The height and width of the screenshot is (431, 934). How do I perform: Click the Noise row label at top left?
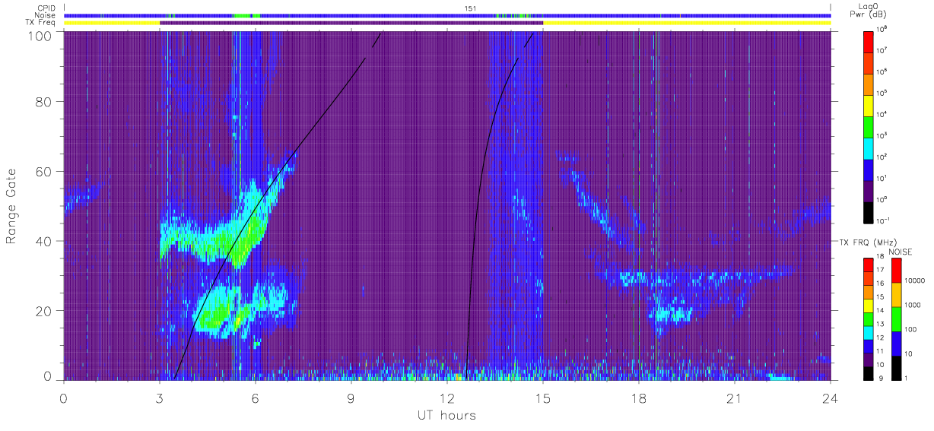[46, 15]
